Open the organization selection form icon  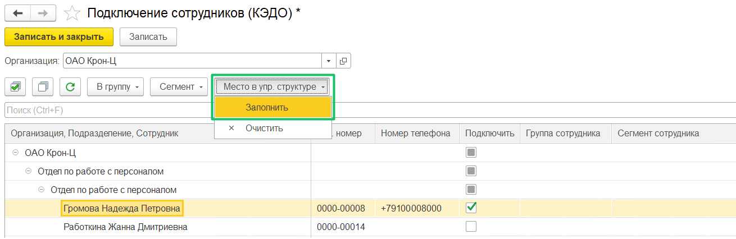tap(343, 61)
